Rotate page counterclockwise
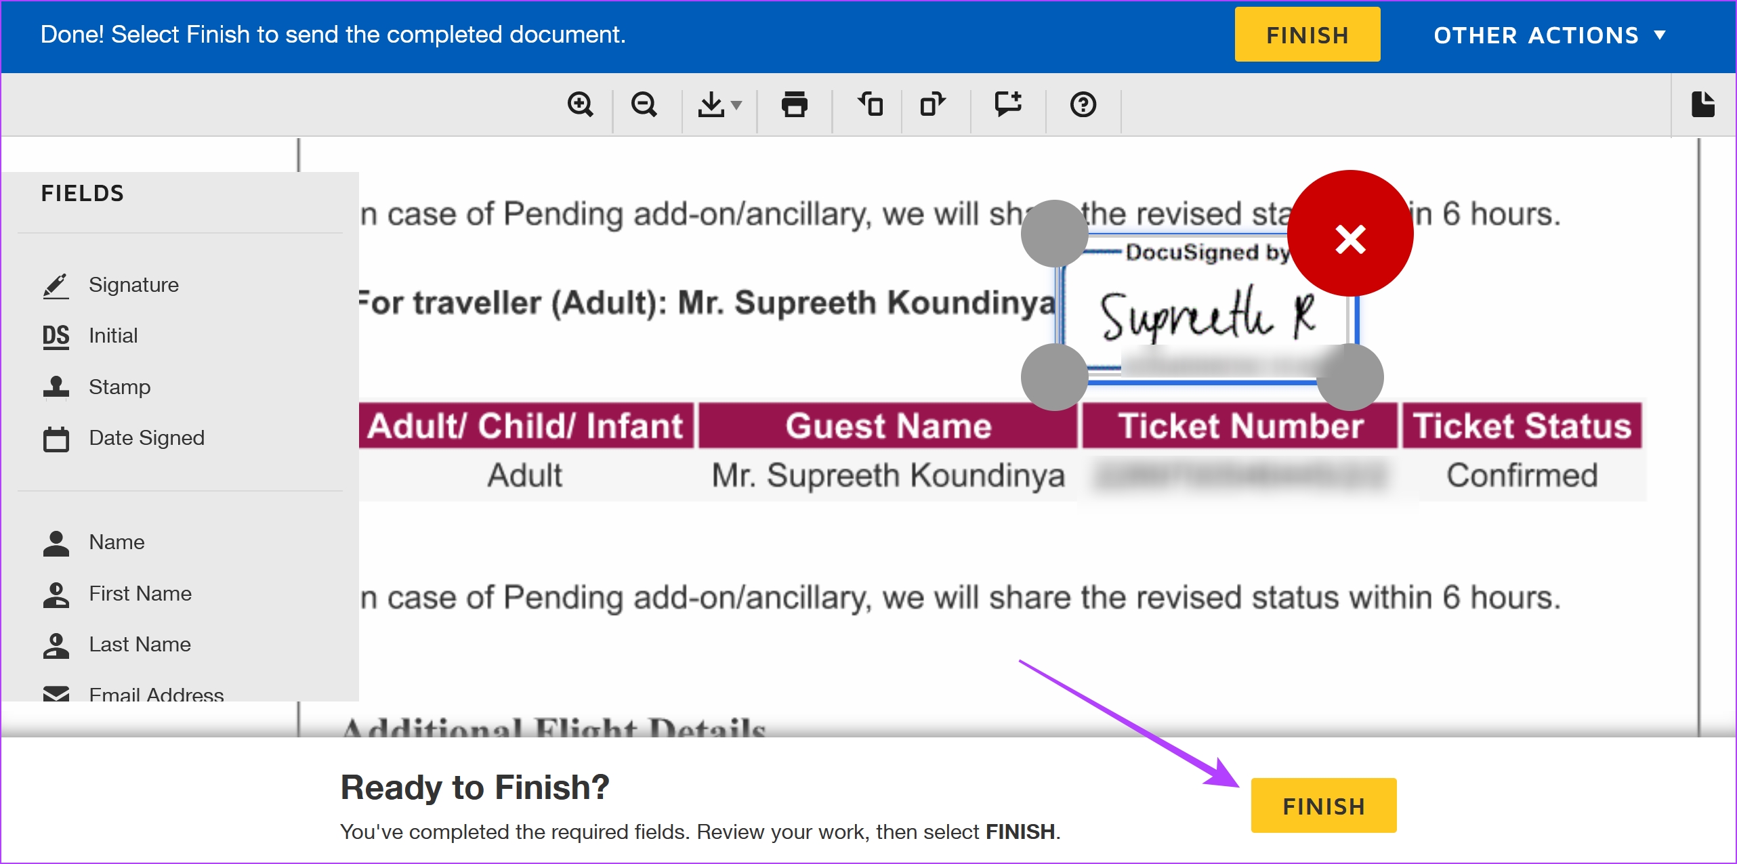The image size is (1737, 864). pyautogui.click(x=870, y=105)
